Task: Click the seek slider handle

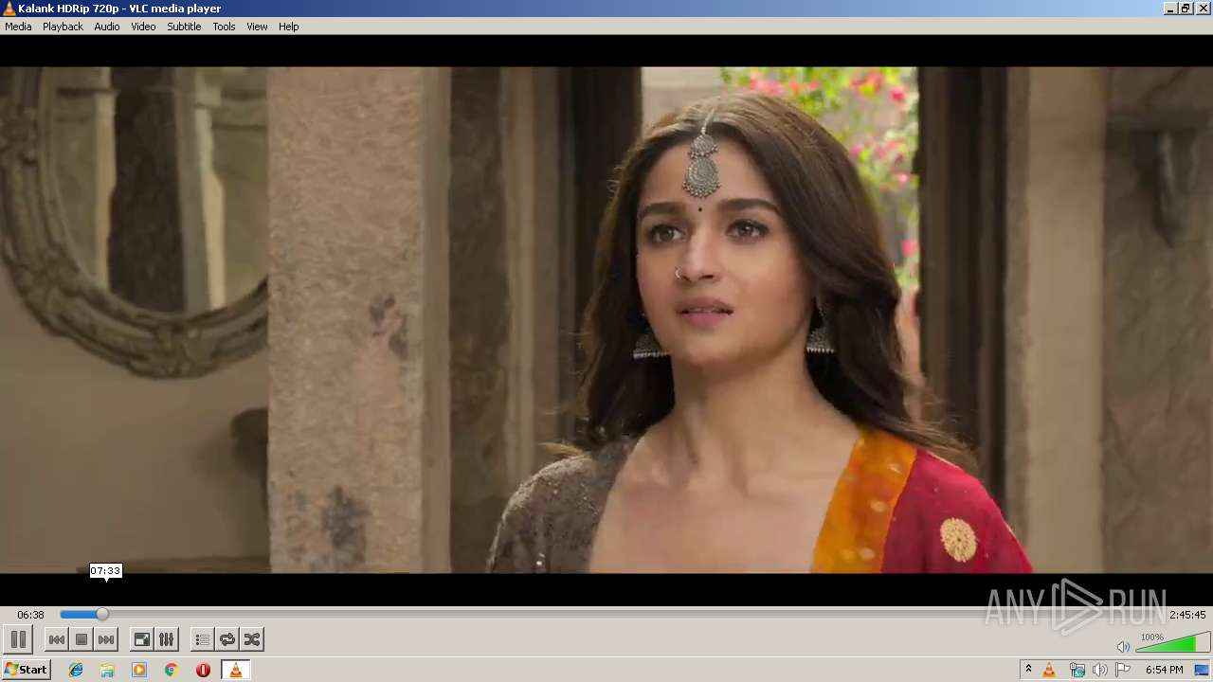Action: tap(102, 615)
